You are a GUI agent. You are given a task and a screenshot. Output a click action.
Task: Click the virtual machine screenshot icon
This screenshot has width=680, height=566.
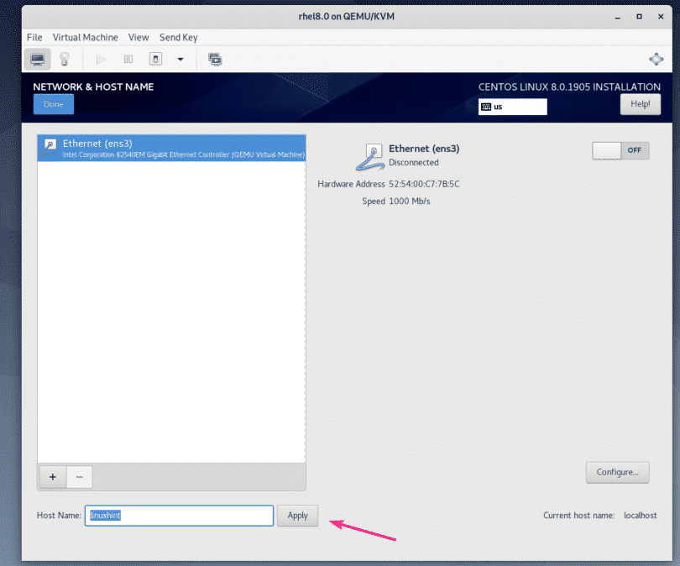[214, 59]
